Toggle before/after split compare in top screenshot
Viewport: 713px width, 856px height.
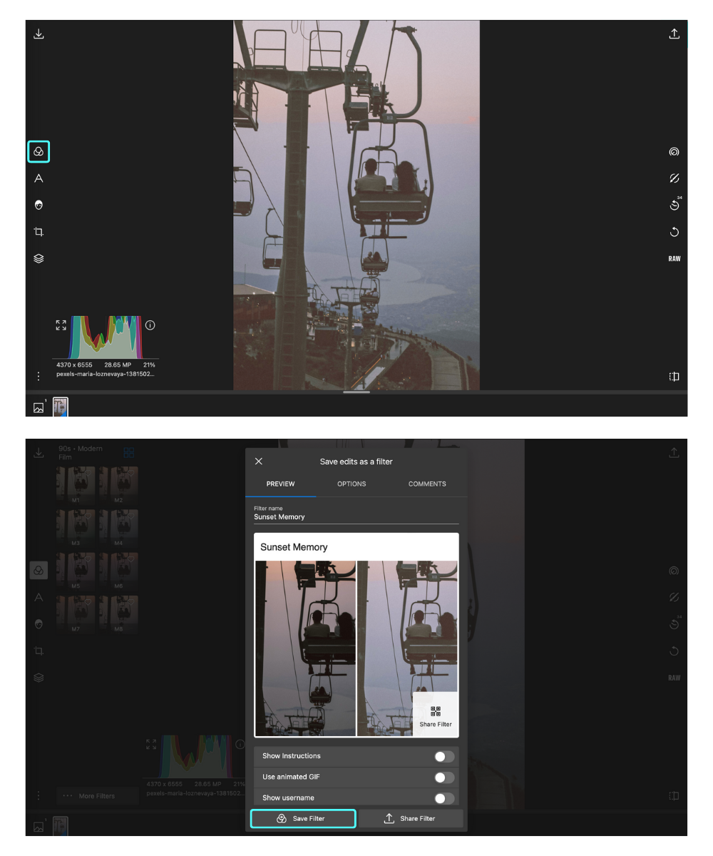674,377
